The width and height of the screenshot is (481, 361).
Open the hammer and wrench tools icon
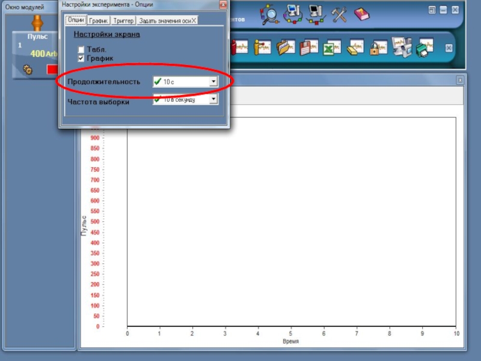click(339, 14)
